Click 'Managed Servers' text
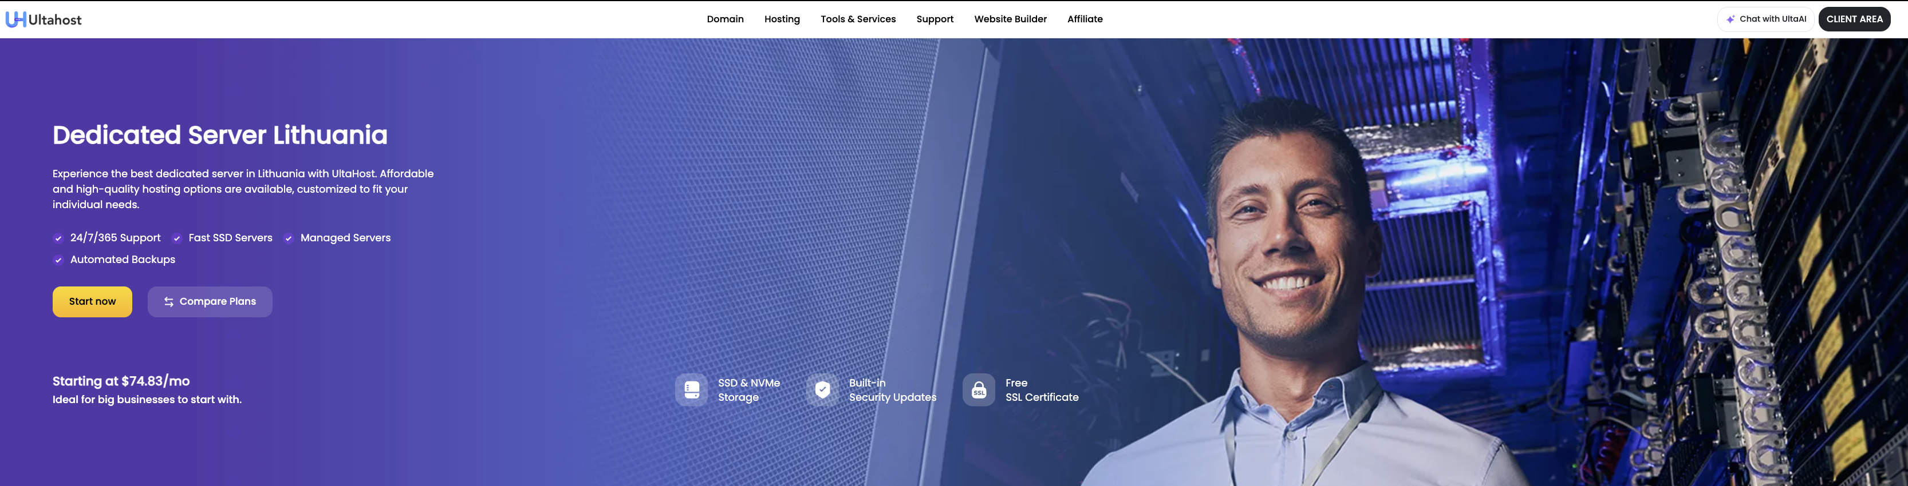 click(345, 237)
